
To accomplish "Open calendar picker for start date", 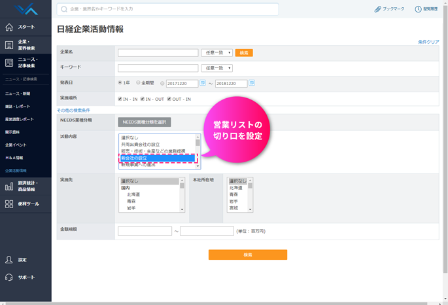I will pyautogui.click(x=203, y=83).
